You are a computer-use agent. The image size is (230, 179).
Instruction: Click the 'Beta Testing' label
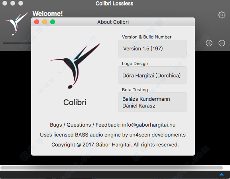tap(135, 90)
